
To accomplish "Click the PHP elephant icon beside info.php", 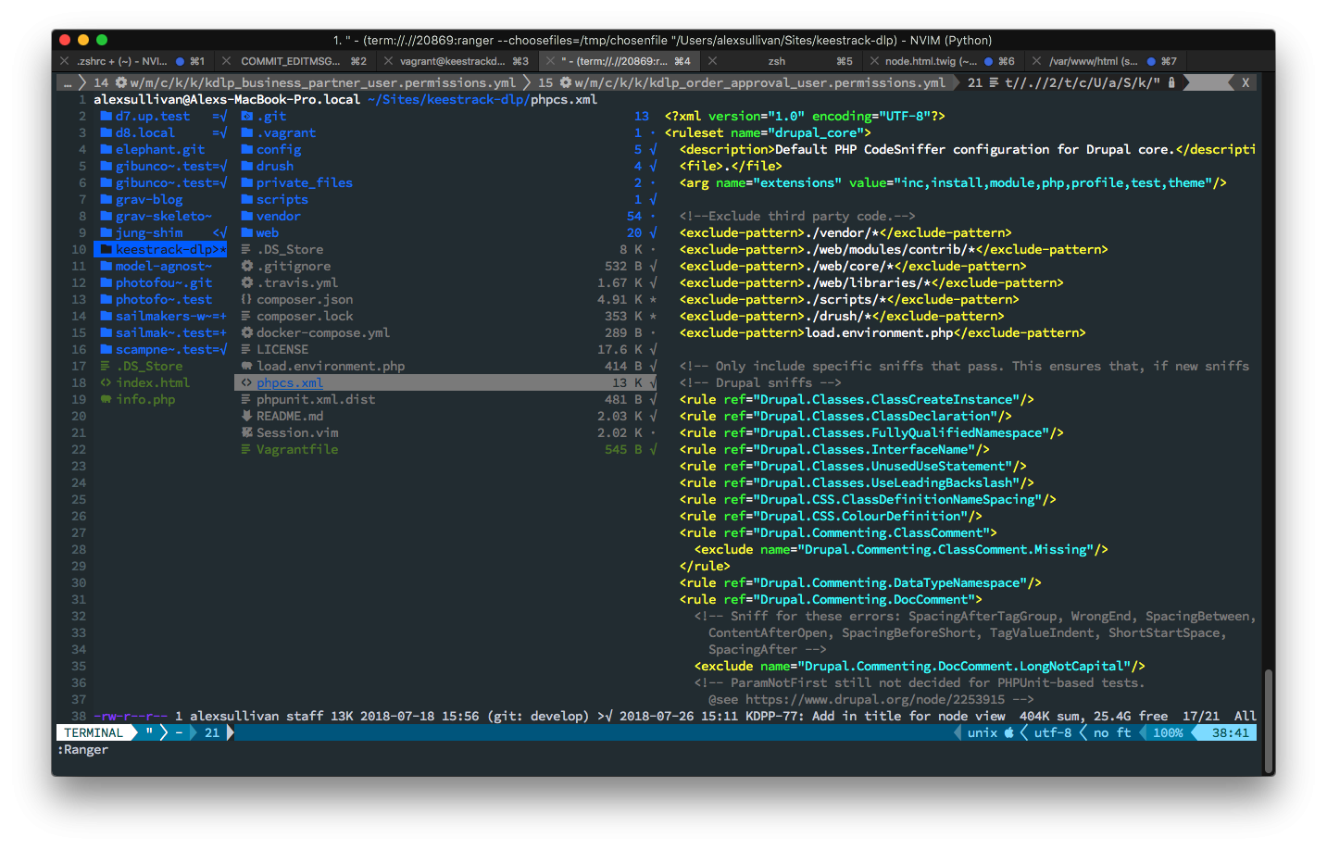I will tap(106, 399).
